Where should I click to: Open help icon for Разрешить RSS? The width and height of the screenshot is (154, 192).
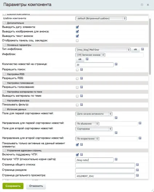pyautogui.click(x=81, y=78)
